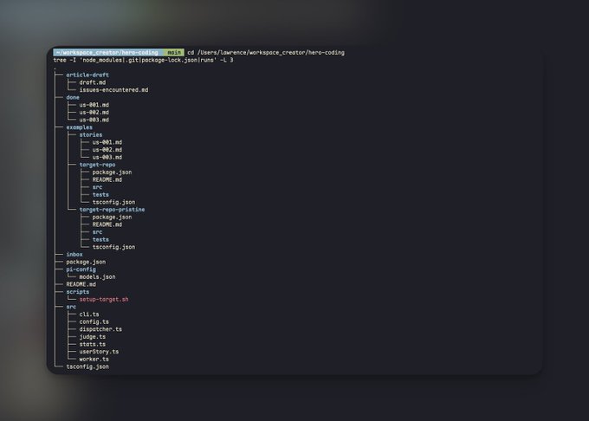Click the pi-config folder name

(x=81, y=269)
